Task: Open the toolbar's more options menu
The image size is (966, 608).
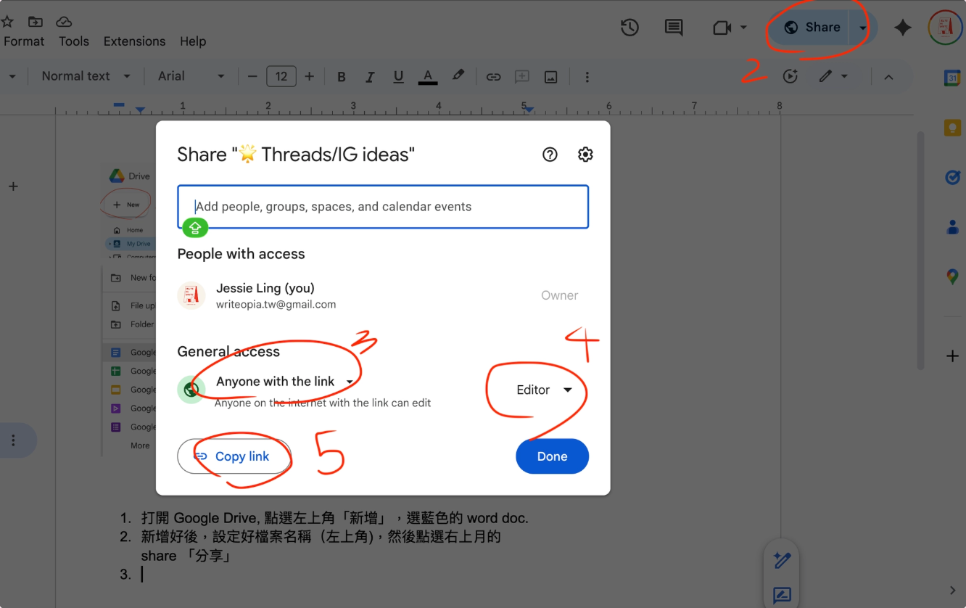Action: coord(587,76)
